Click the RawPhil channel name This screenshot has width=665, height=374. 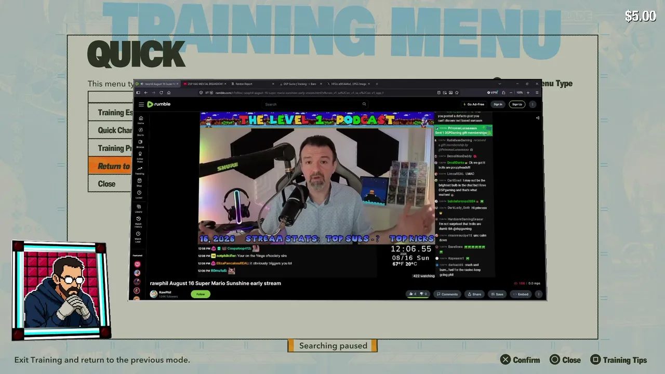(x=165, y=292)
